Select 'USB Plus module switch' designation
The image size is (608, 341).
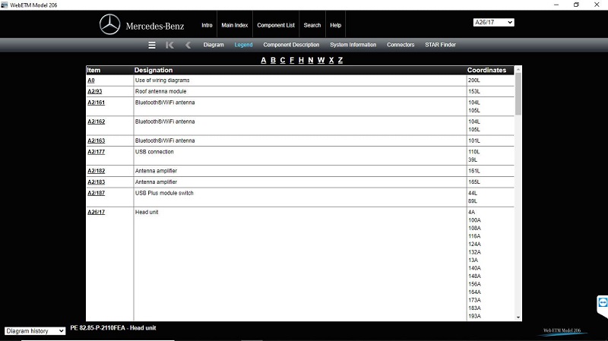coord(164,193)
